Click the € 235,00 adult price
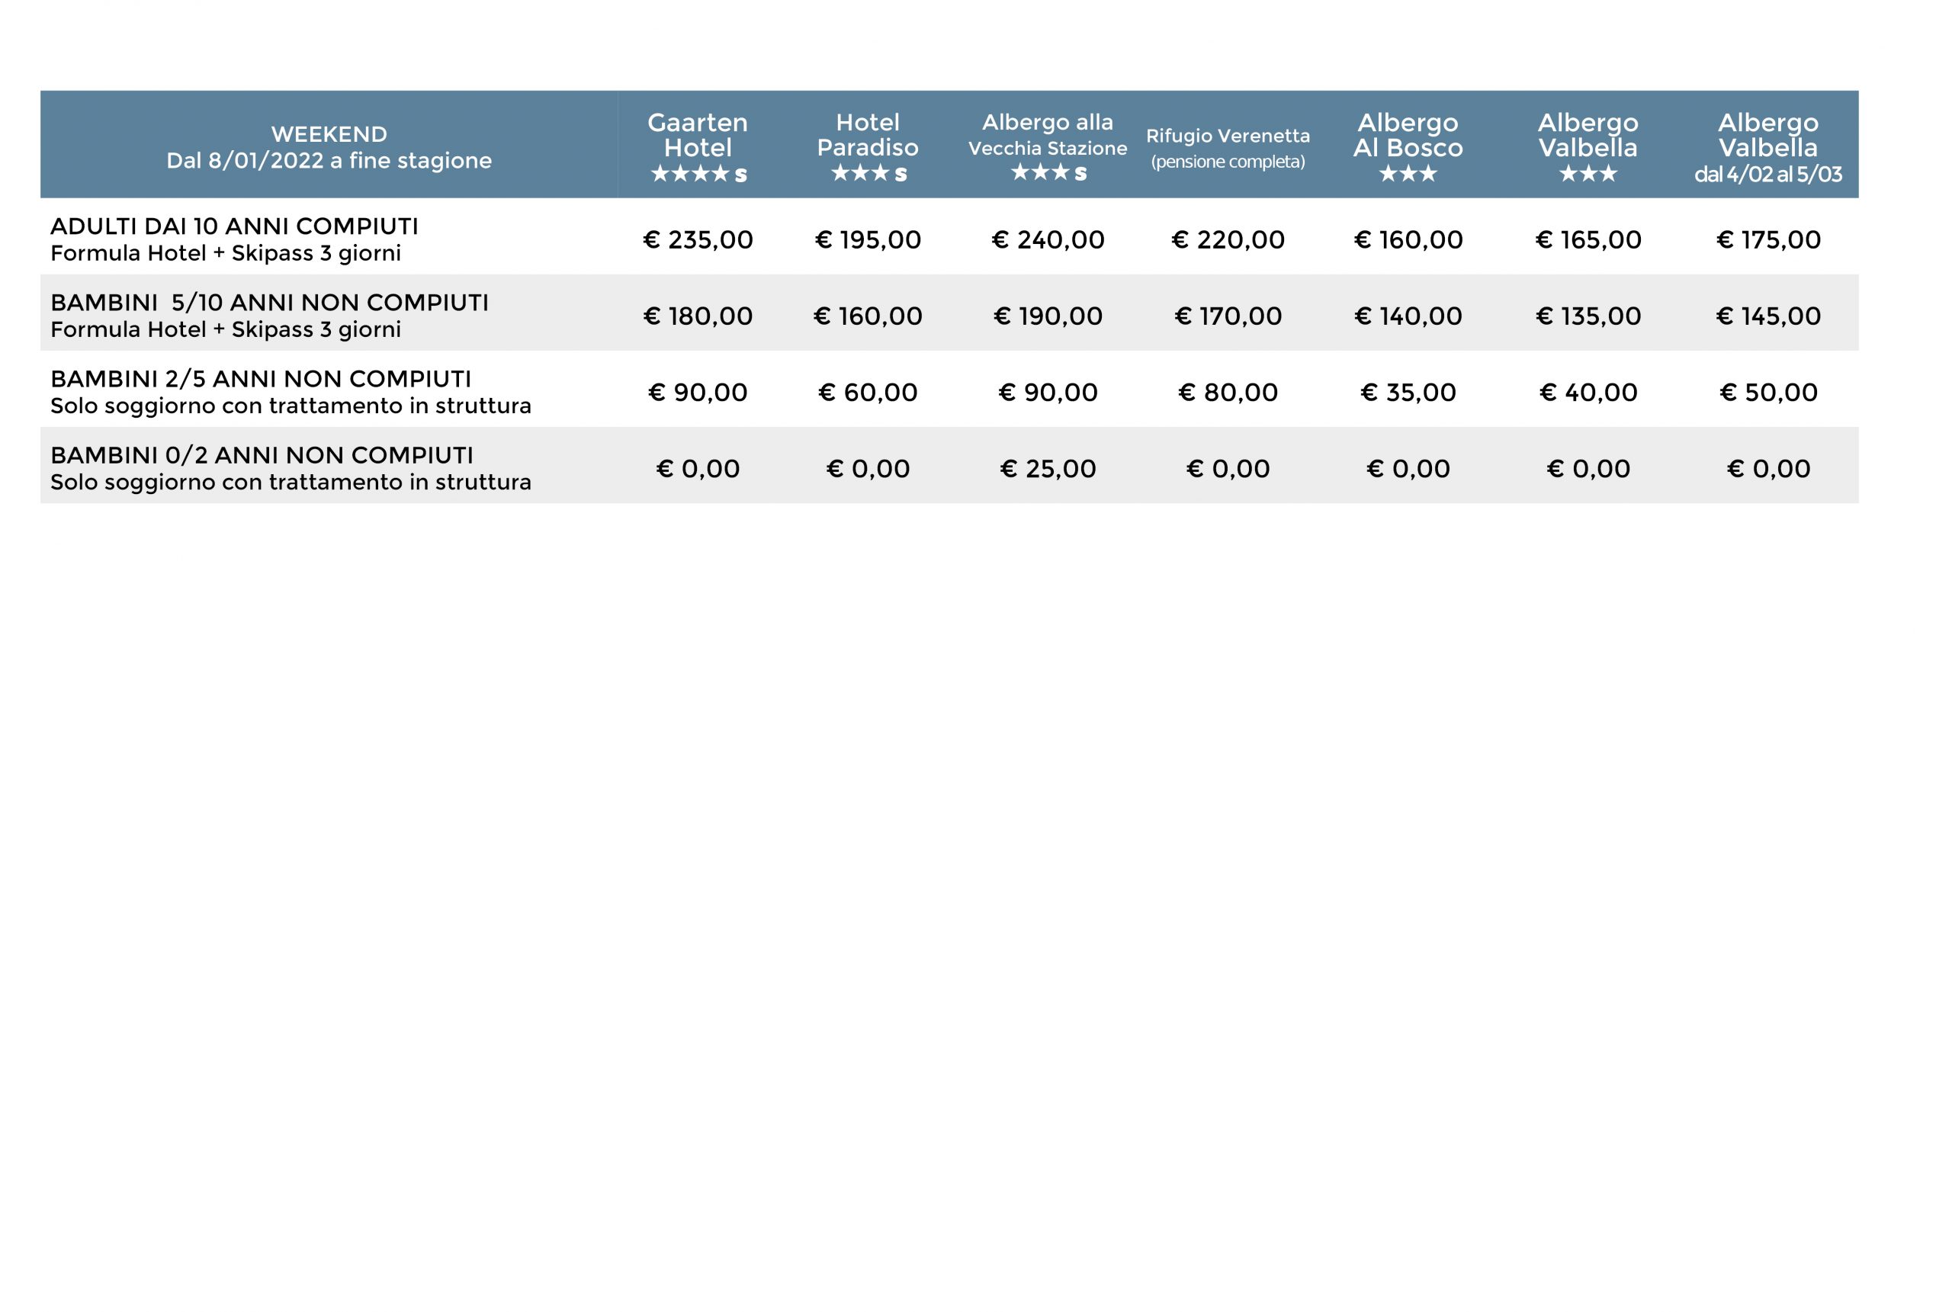The width and height of the screenshot is (1952, 1312). click(698, 240)
